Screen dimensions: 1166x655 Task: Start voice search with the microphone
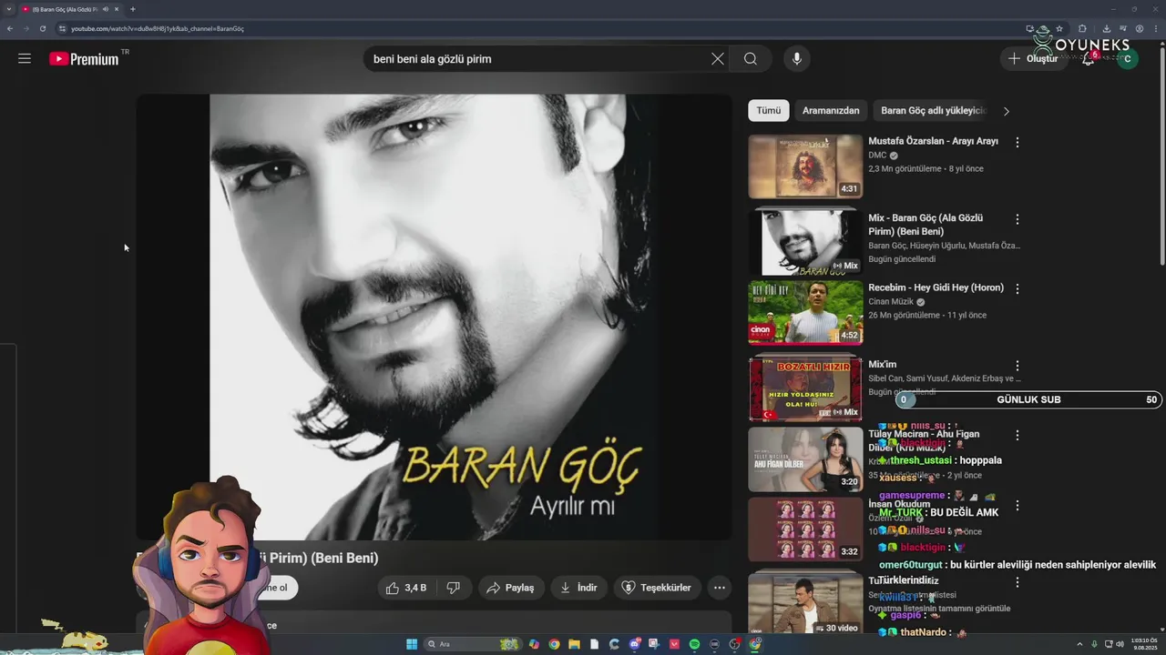pyautogui.click(x=797, y=58)
